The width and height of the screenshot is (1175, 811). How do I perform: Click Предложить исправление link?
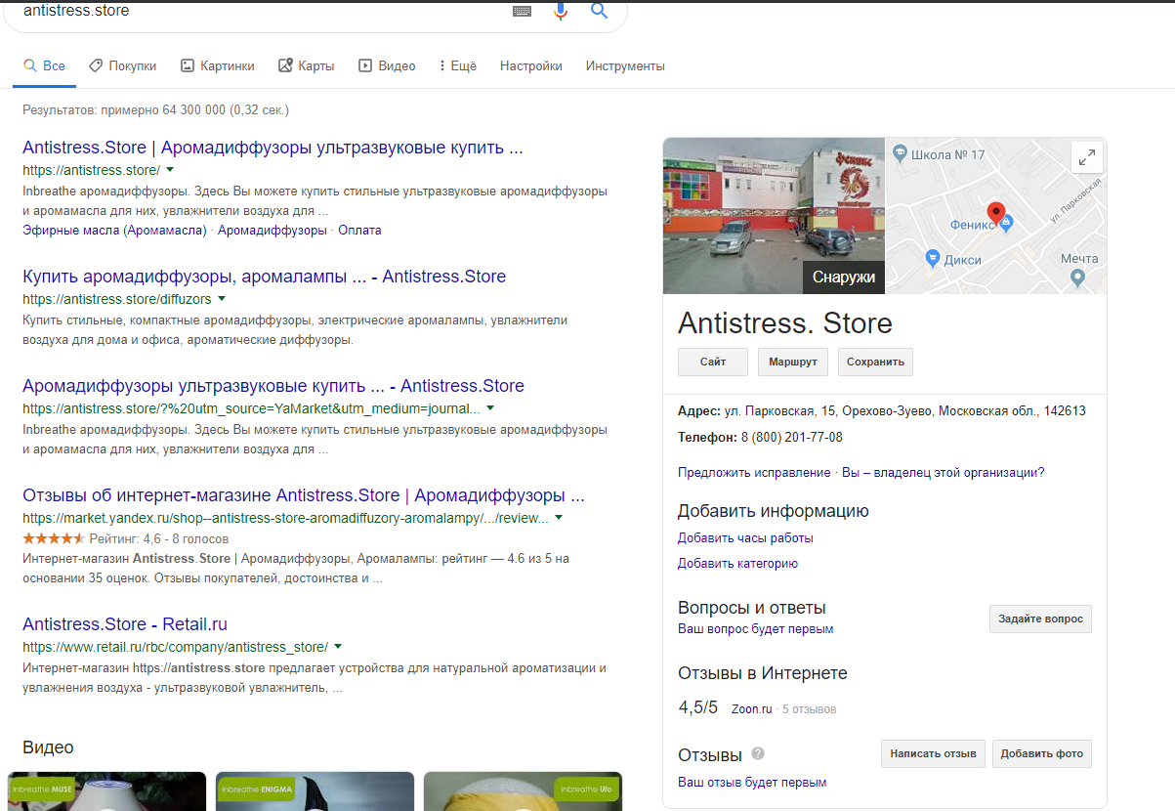tap(754, 473)
